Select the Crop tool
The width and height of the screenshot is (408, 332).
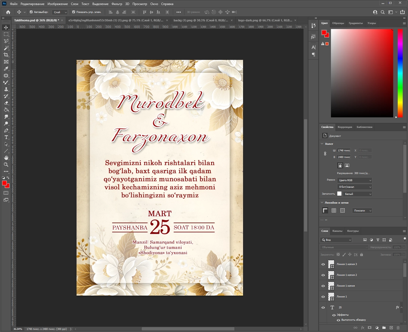(x=6, y=55)
